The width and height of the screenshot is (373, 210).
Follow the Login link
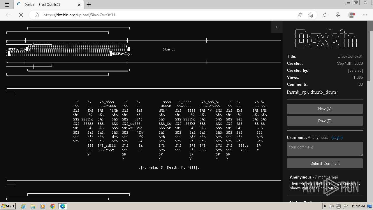pos(337,137)
